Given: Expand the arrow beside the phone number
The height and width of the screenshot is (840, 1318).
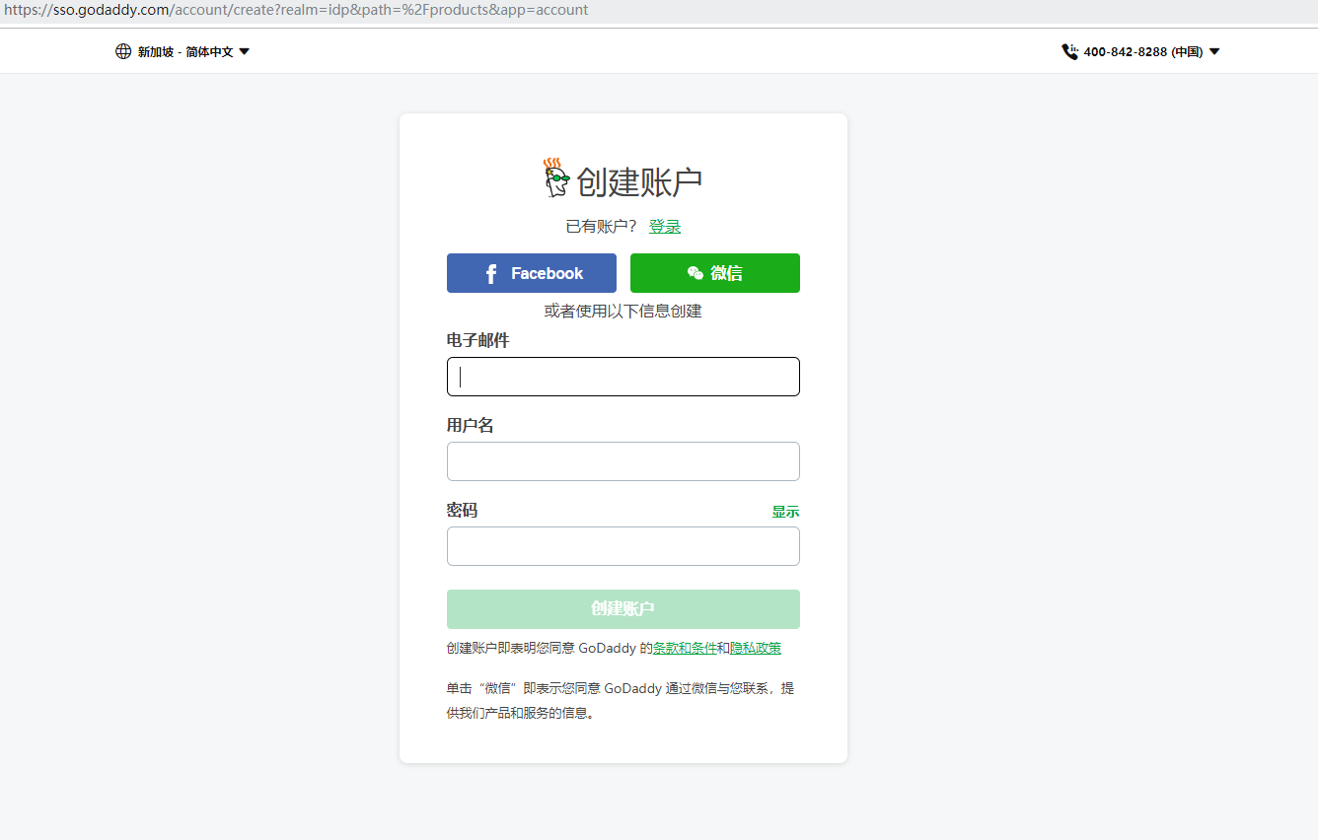Looking at the screenshot, I should pos(1214,52).
